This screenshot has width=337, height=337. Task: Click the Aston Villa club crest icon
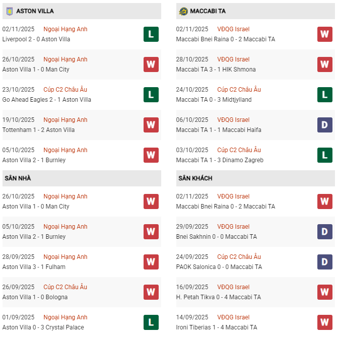click(9, 11)
